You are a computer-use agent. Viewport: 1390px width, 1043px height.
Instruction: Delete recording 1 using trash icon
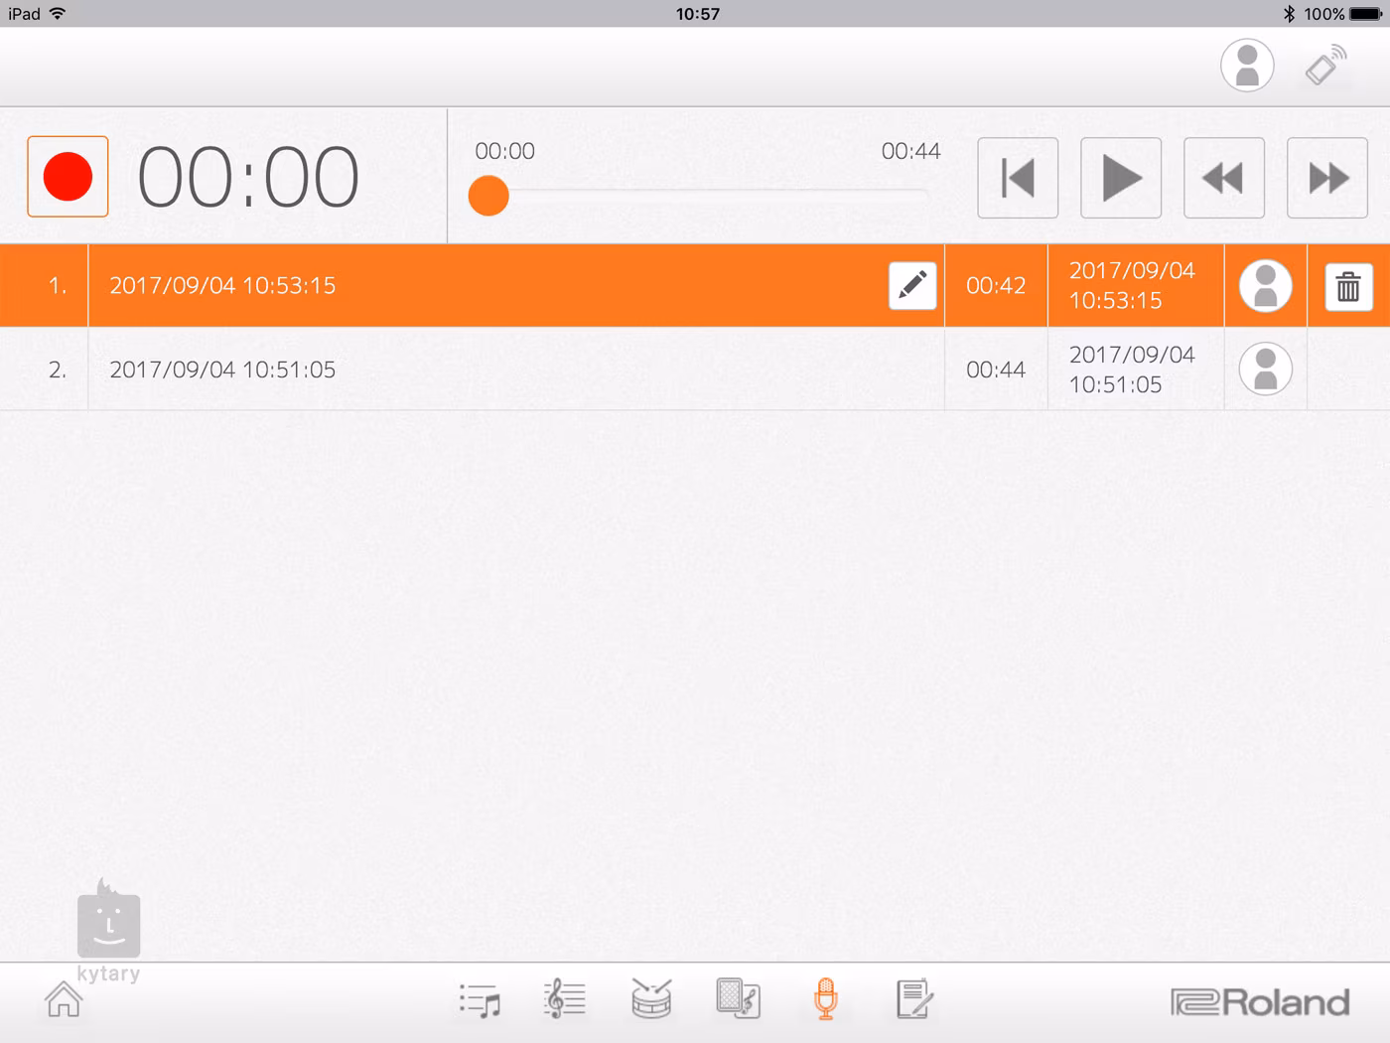1347,286
